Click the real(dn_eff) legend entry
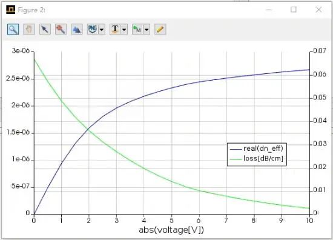The width and height of the screenshot is (333, 240). click(257, 148)
